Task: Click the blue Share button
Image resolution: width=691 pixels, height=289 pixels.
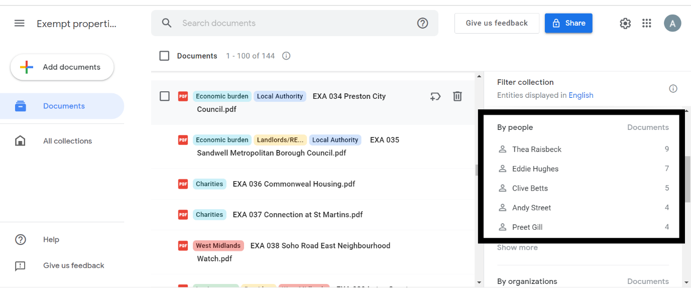Action: [568, 23]
